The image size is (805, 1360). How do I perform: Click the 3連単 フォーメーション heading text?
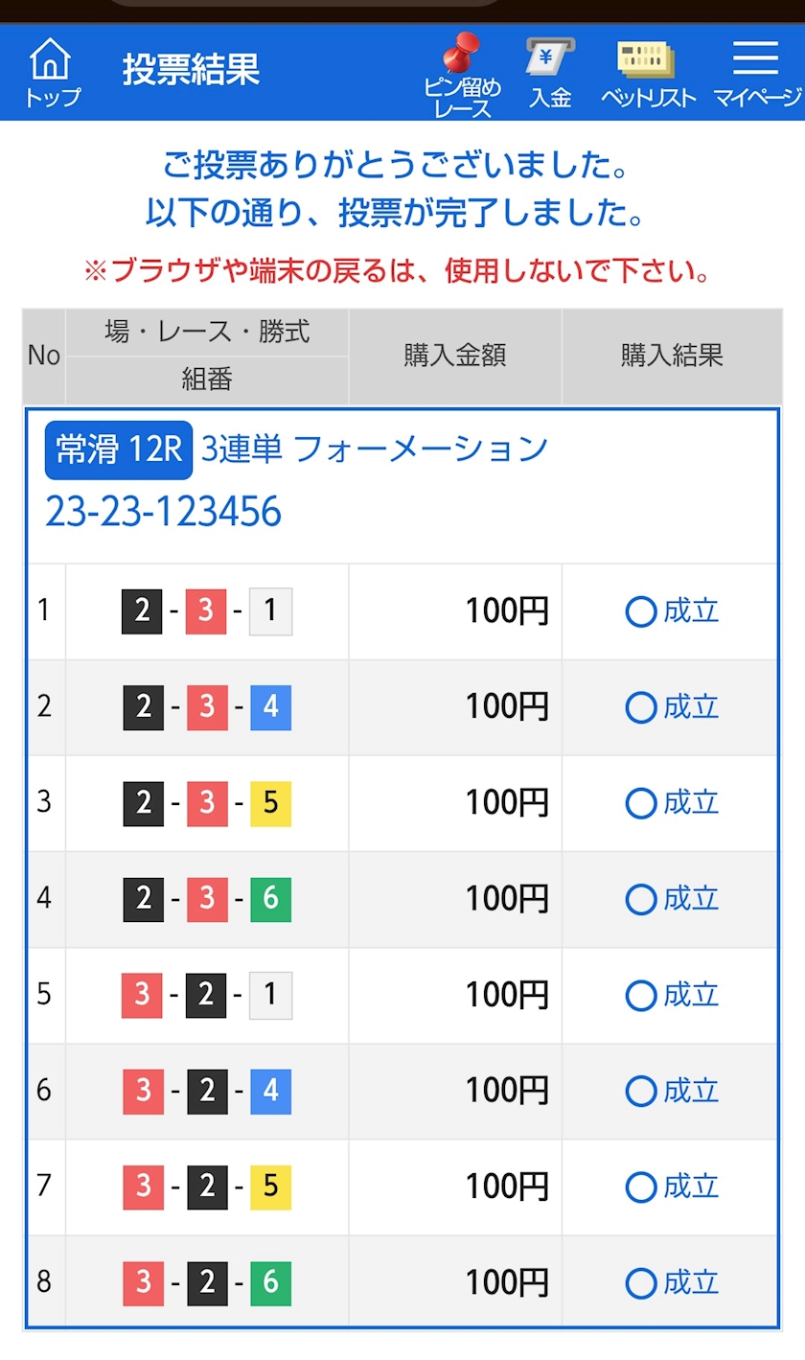click(x=375, y=449)
